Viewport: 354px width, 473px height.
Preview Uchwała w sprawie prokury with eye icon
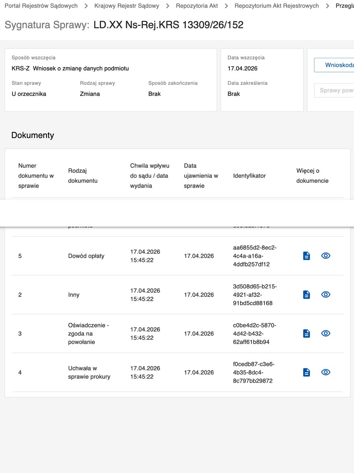click(326, 372)
